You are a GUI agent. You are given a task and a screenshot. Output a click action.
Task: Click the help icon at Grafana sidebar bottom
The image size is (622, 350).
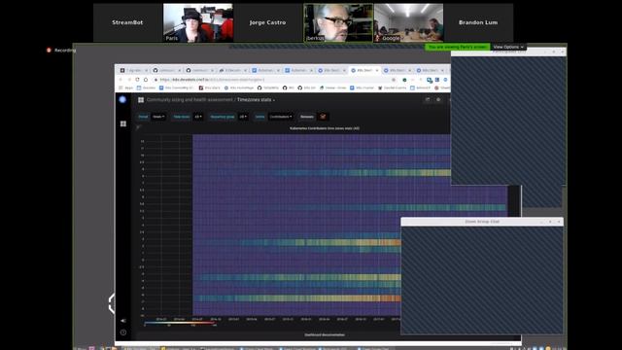point(123,332)
